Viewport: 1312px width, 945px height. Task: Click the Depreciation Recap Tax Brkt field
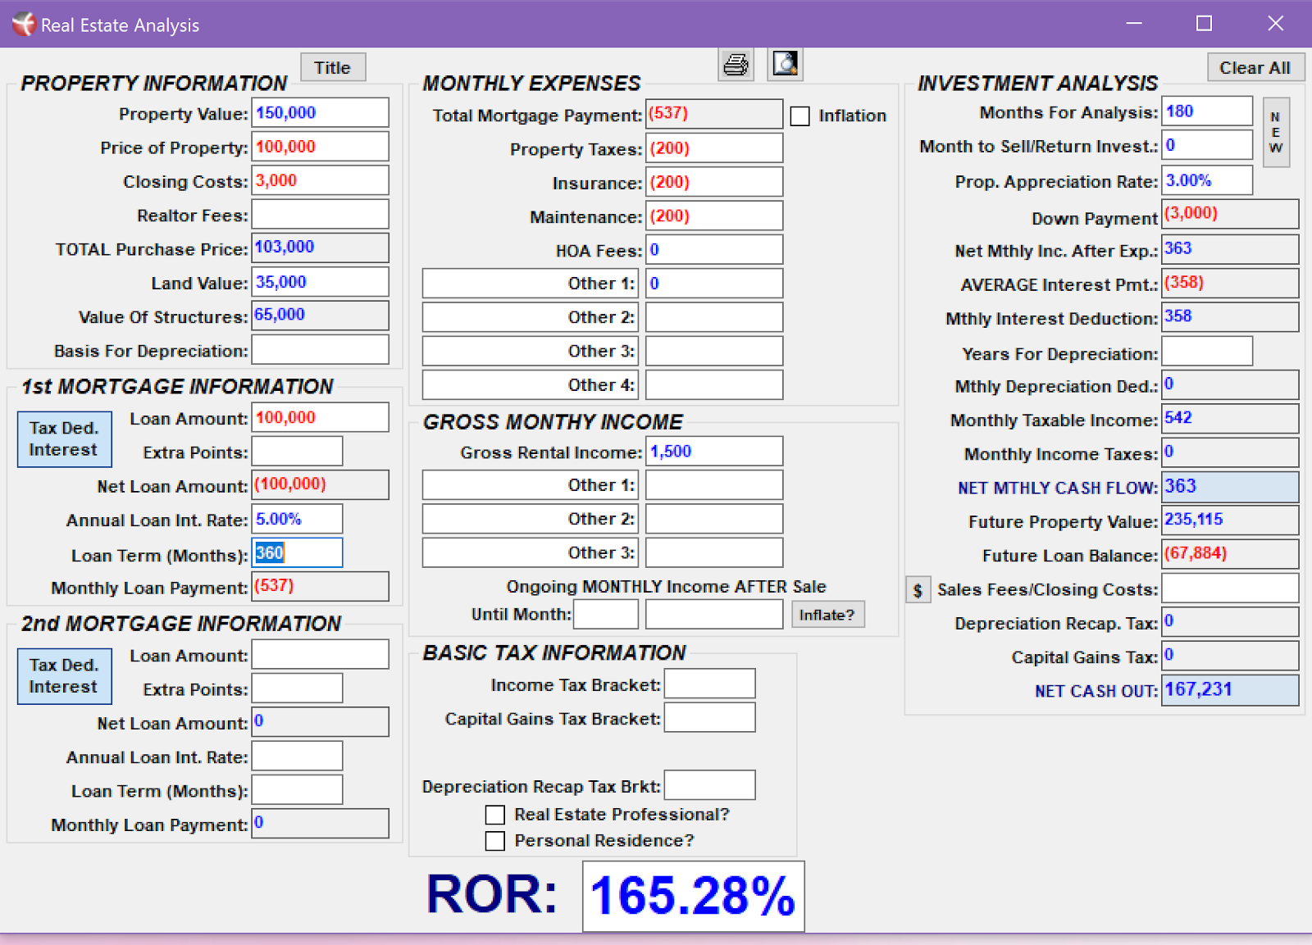(x=710, y=785)
